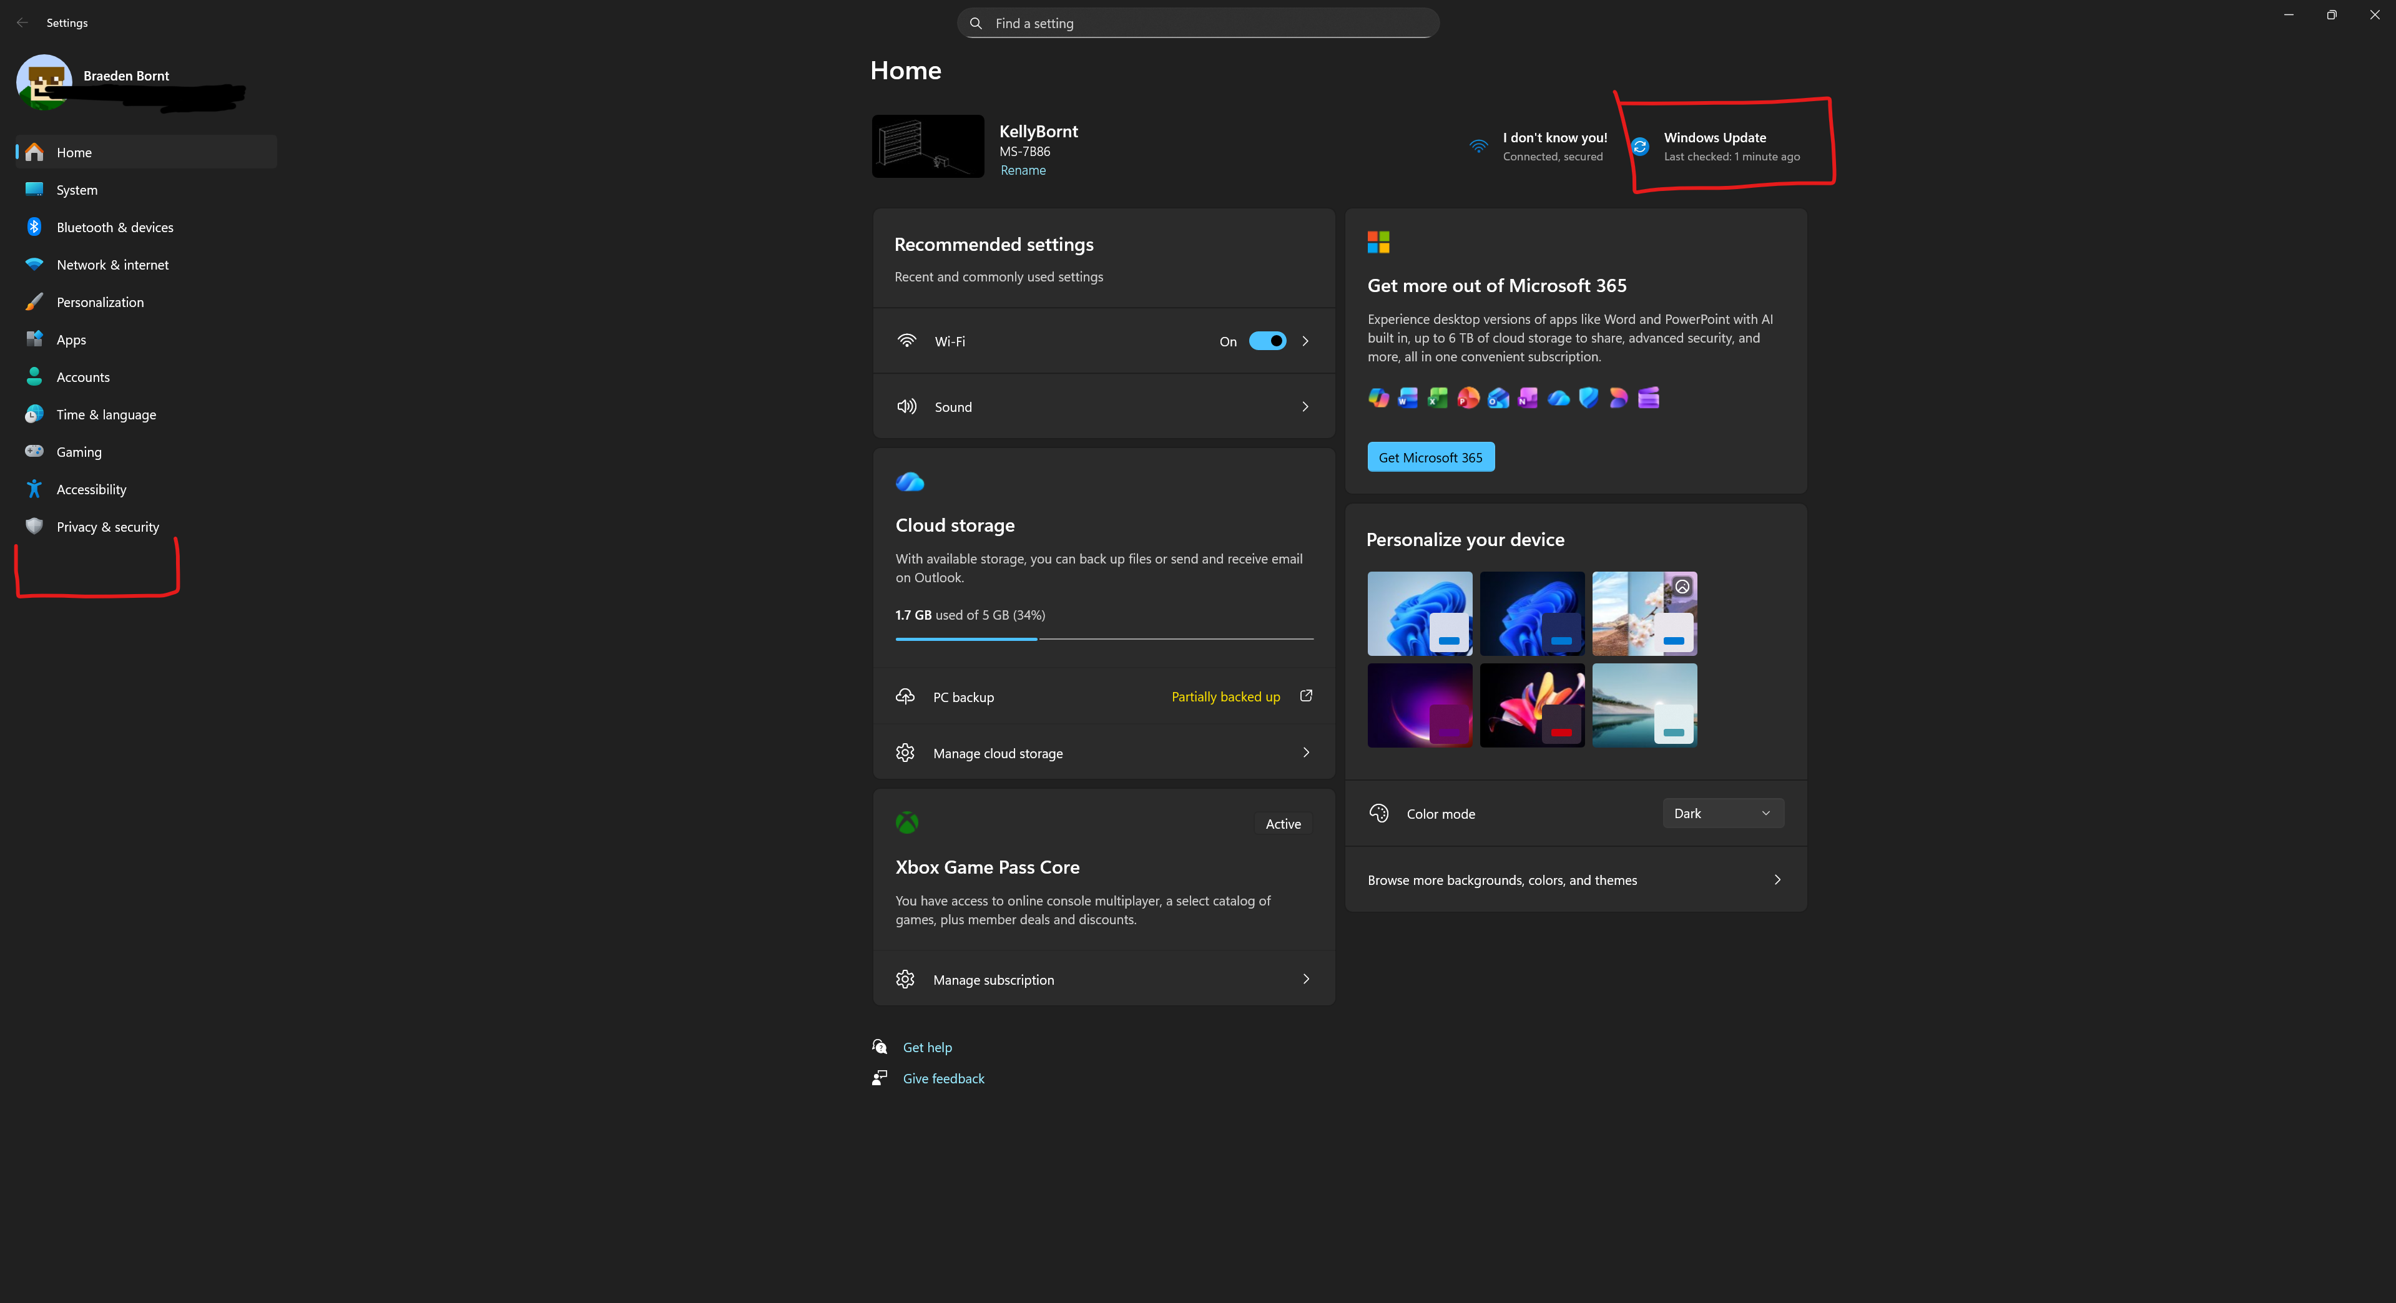Open Sound settings chevron
The width and height of the screenshot is (2396, 1303).
(1305, 406)
